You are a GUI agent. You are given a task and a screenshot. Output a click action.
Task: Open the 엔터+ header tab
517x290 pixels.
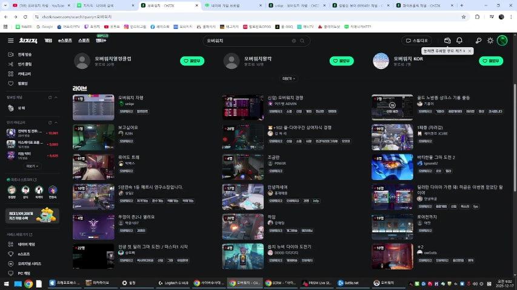point(101,40)
